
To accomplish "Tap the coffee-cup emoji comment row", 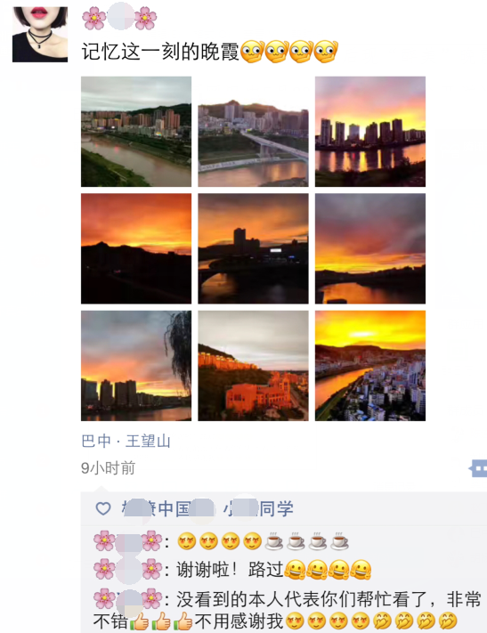I will tap(222, 541).
